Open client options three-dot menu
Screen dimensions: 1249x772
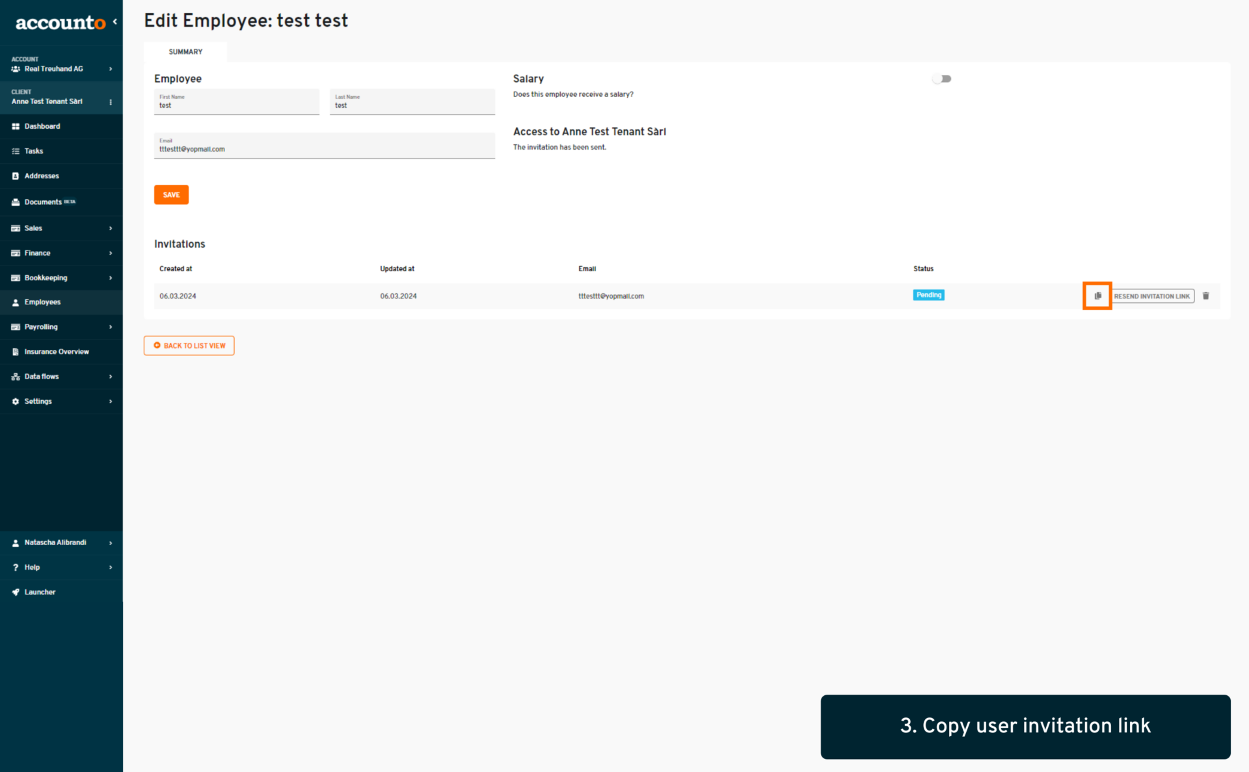[x=111, y=102]
